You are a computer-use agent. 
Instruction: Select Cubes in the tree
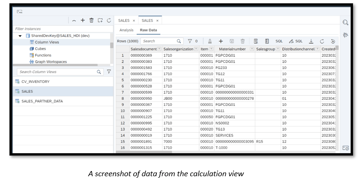pos(40,49)
